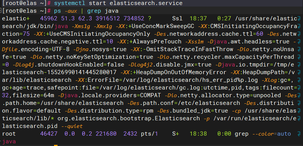Click 'ErrorFile=/var/log/elasticsearch/hs_err_pid%p.log' text
303x146 pixels.
pos(173,80)
